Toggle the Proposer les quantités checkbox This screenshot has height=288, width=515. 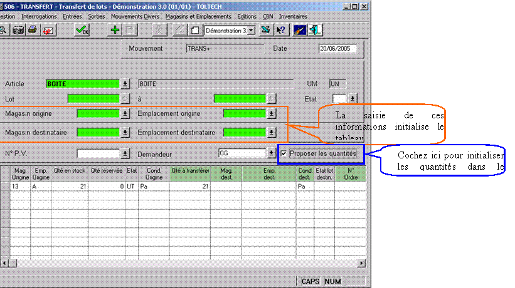(285, 153)
